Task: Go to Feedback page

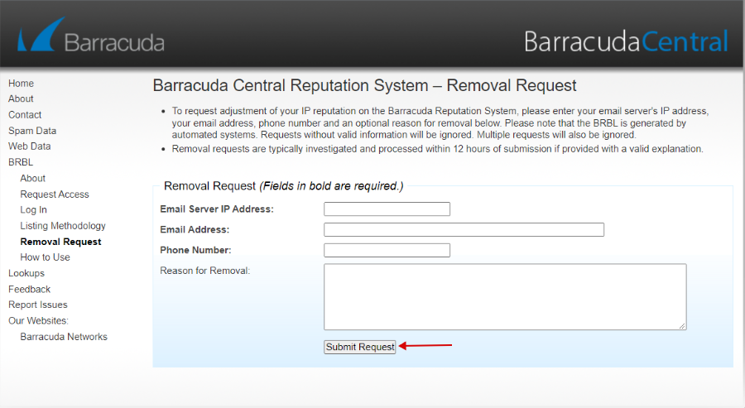Action: coord(29,290)
